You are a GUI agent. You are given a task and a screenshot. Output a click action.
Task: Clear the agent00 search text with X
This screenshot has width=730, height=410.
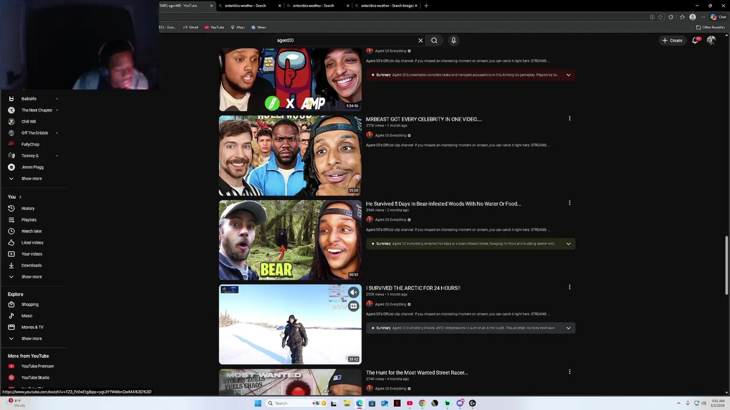pyautogui.click(x=420, y=40)
